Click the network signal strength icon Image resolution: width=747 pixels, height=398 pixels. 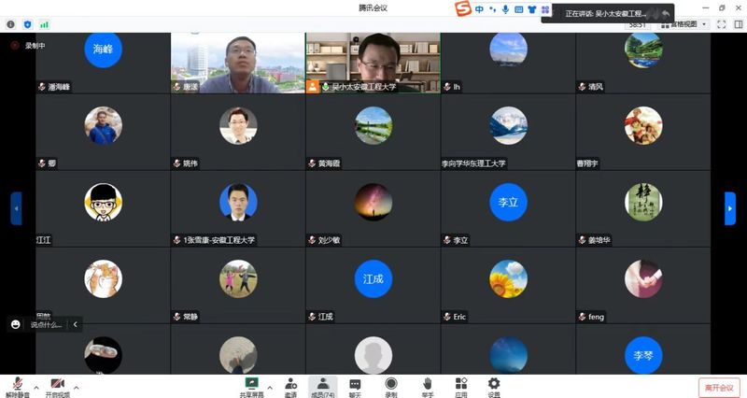[44, 24]
